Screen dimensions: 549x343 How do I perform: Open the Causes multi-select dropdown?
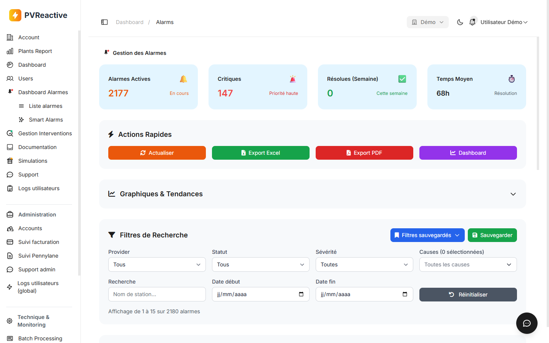468,264
